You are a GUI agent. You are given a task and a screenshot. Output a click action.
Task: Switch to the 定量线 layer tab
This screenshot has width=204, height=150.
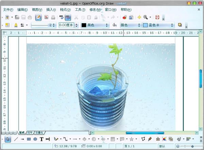pyautogui.click(x=39, y=133)
